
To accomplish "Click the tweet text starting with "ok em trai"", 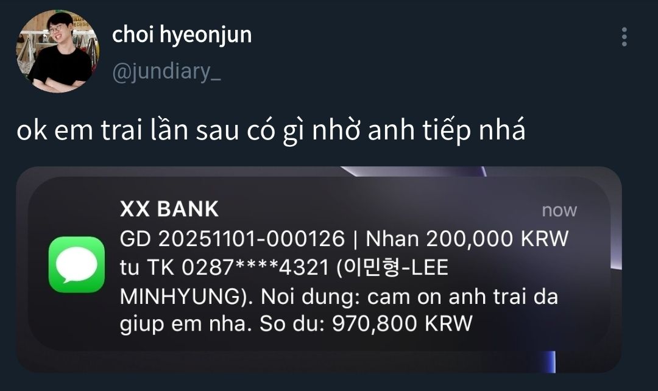I will (x=271, y=130).
